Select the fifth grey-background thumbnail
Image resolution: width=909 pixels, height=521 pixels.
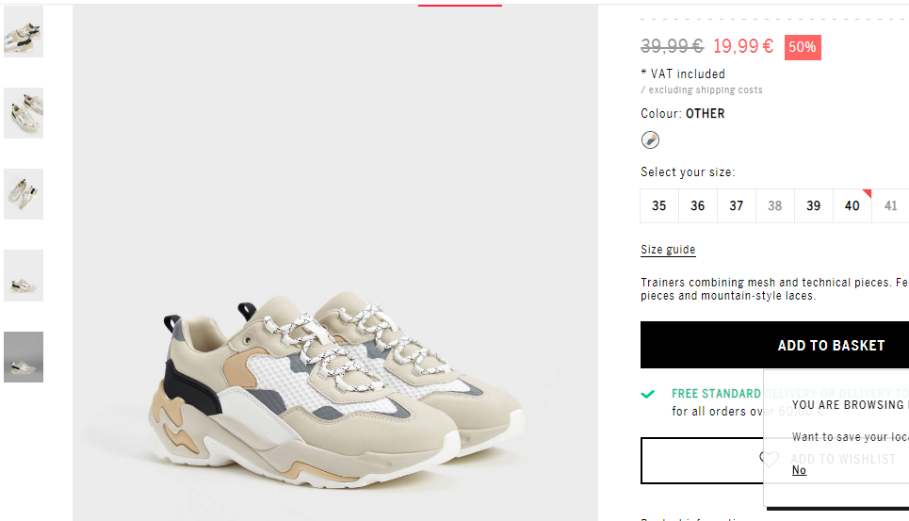(24, 357)
